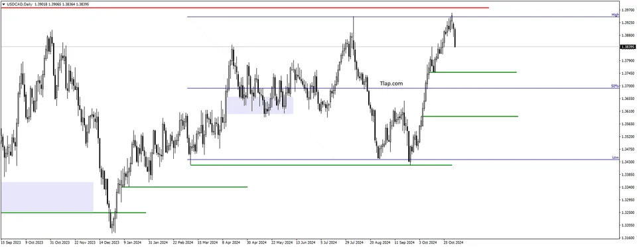Click the 1.36550 price axis label

tap(628, 99)
